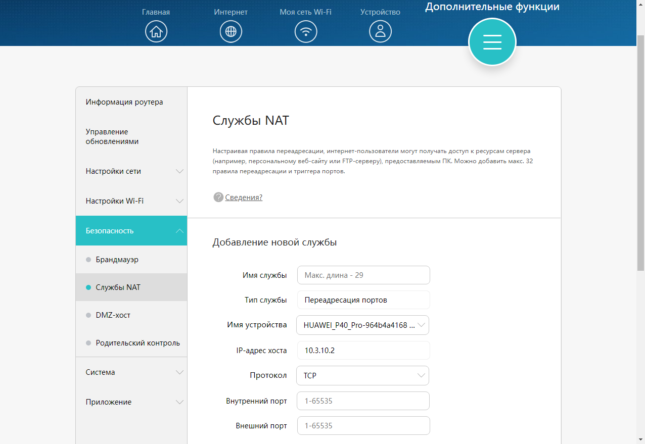Open the additional functions hamburger menu icon
This screenshot has height=444, width=645.
pyautogui.click(x=492, y=42)
